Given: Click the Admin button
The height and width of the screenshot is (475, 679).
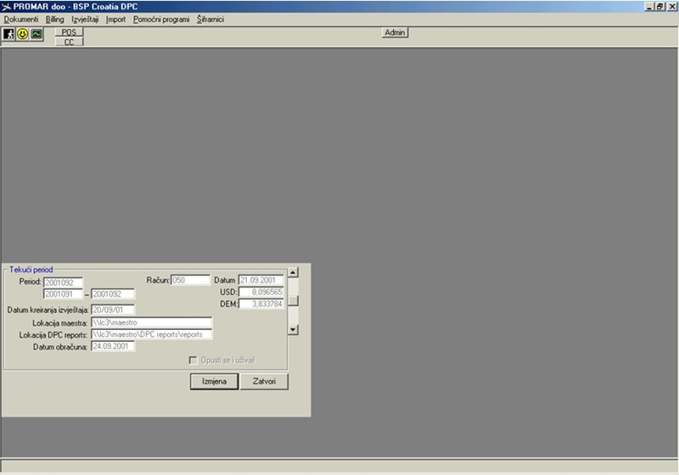Looking at the screenshot, I should click(x=396, y=32).
